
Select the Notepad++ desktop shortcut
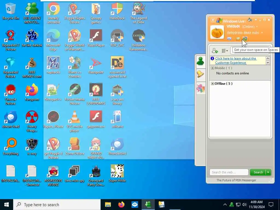[x=53, y=92]
